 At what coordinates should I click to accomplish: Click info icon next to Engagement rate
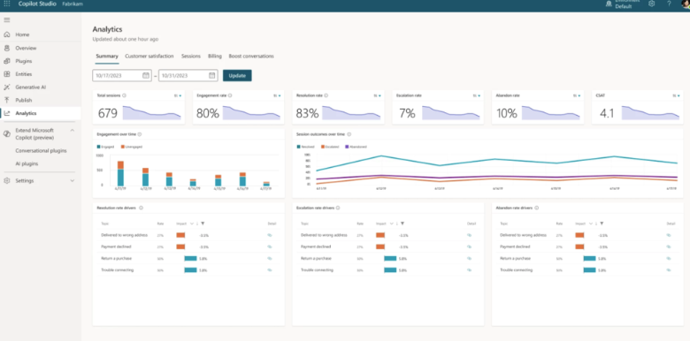230,95
